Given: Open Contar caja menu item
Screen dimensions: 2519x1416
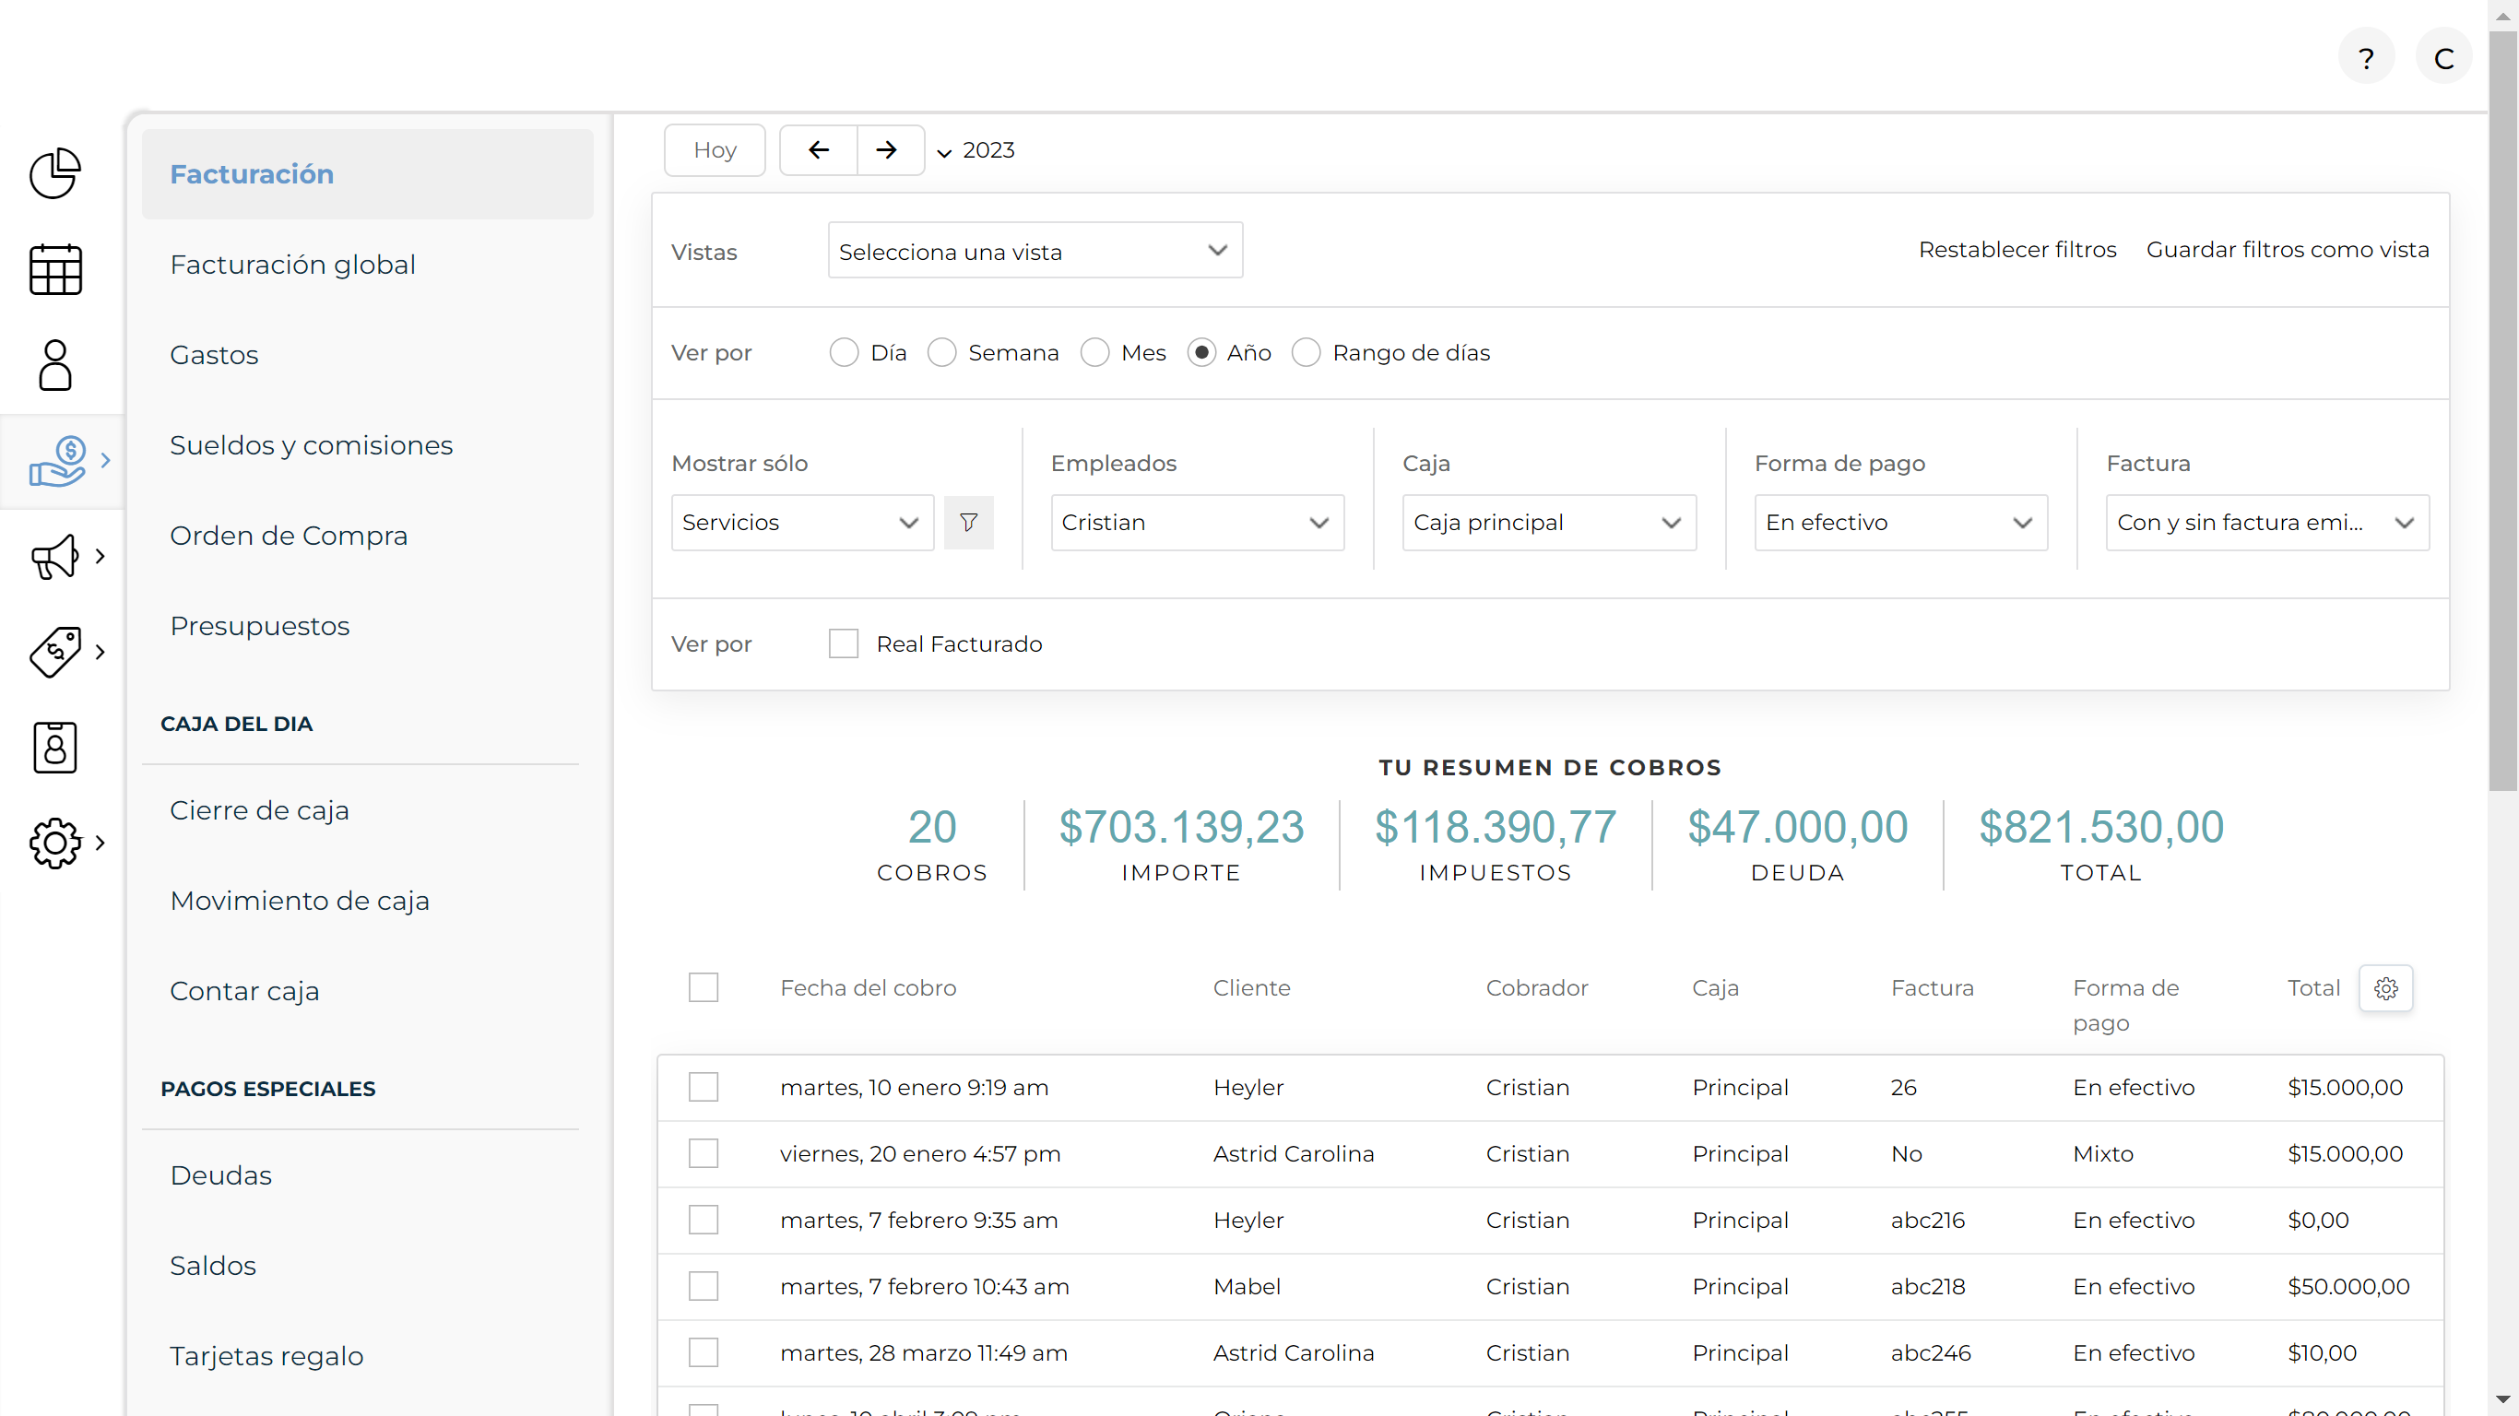Looking at the screenshot, I should tap(244, 992).
